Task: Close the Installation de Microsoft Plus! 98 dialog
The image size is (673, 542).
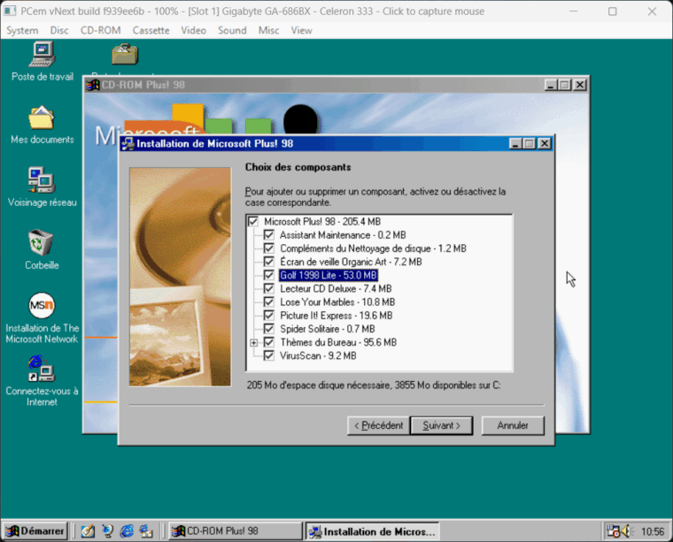Action: (545, 144)
